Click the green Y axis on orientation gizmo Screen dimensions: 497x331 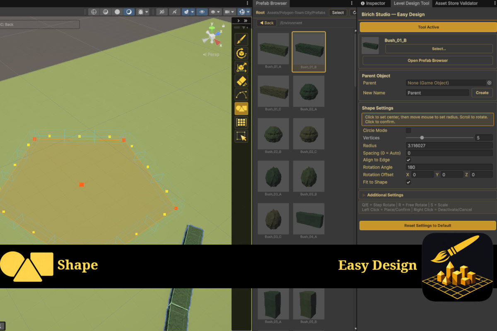click(212, 29)
